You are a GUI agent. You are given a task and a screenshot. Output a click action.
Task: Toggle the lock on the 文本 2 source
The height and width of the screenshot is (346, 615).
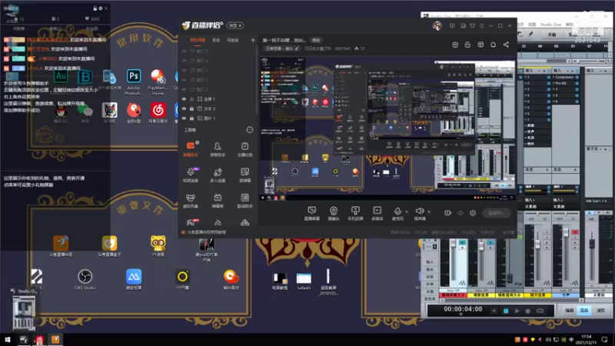191,108
